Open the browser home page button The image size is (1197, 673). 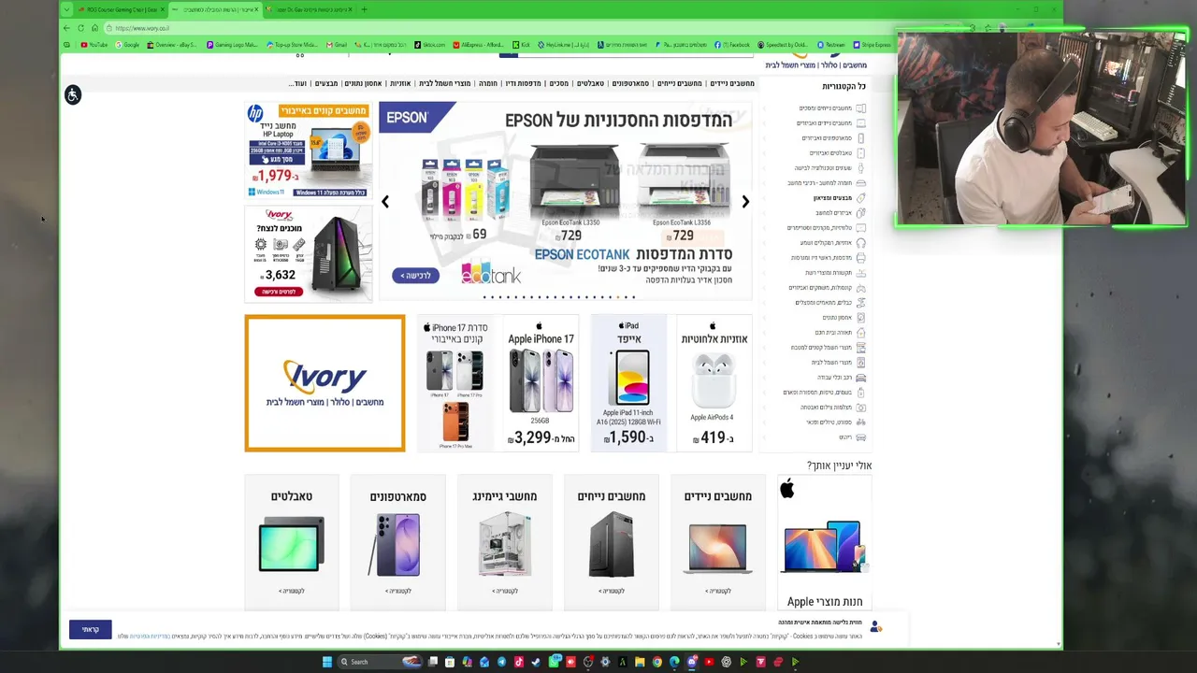(94, 28)
